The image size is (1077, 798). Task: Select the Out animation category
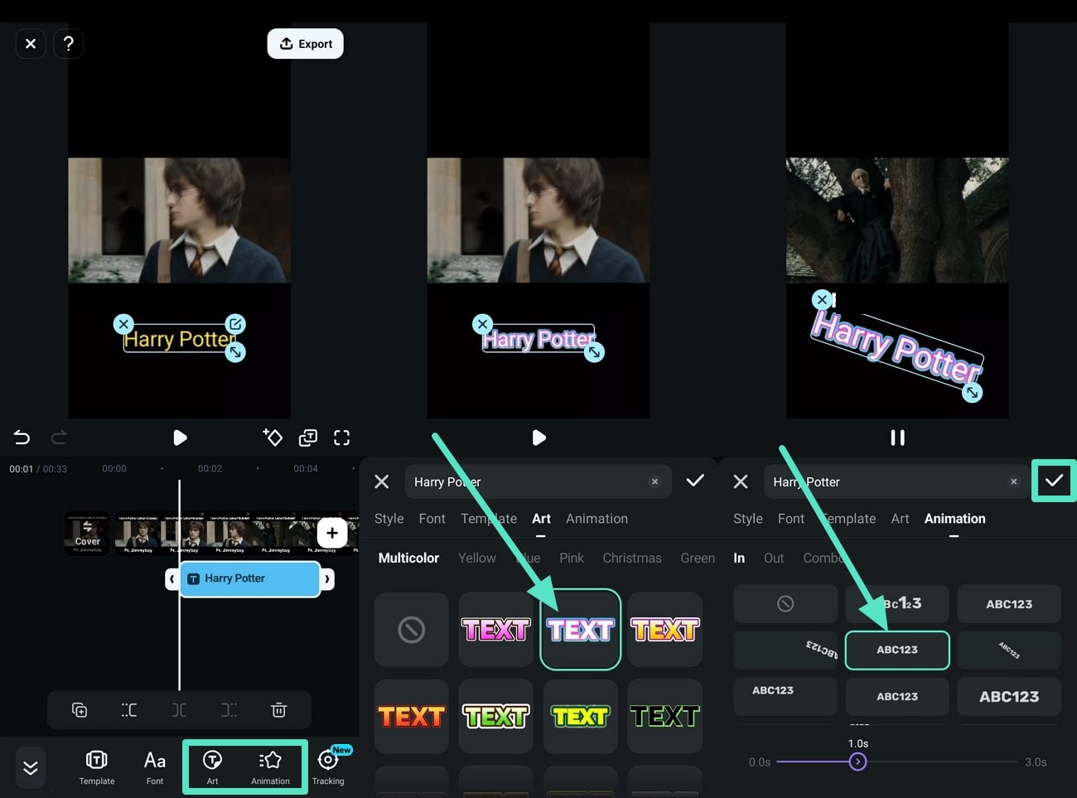[x=774, y=559]
